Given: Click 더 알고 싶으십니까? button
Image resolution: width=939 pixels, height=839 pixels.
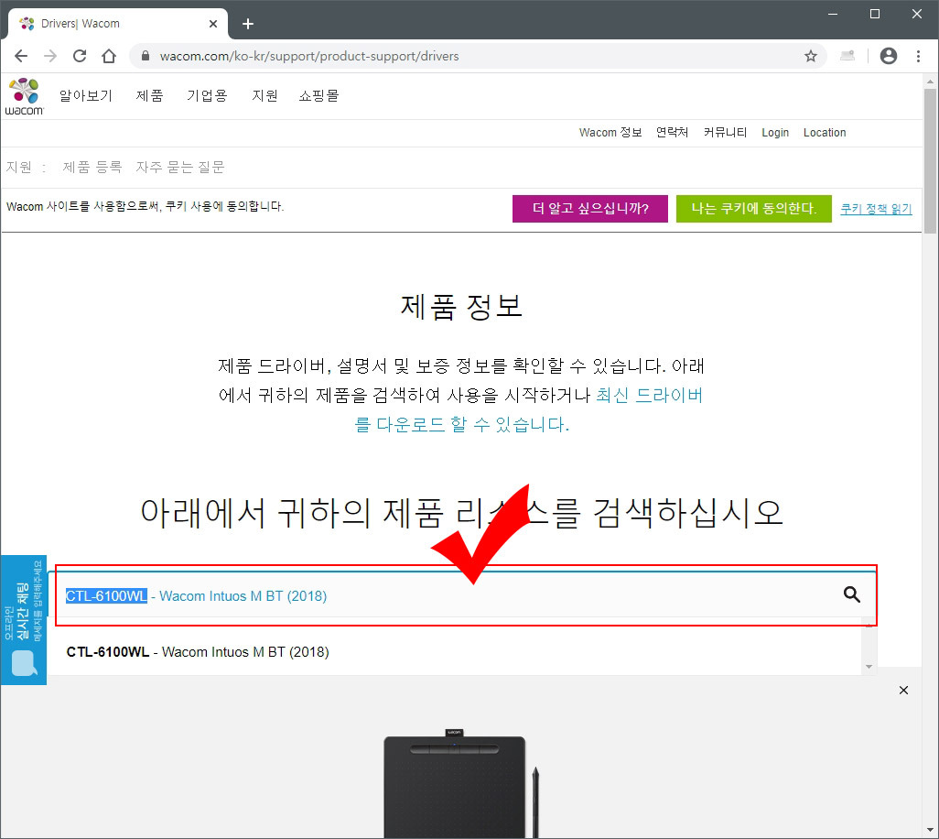Looking at the screenshot, I should [x=590, y=209].
